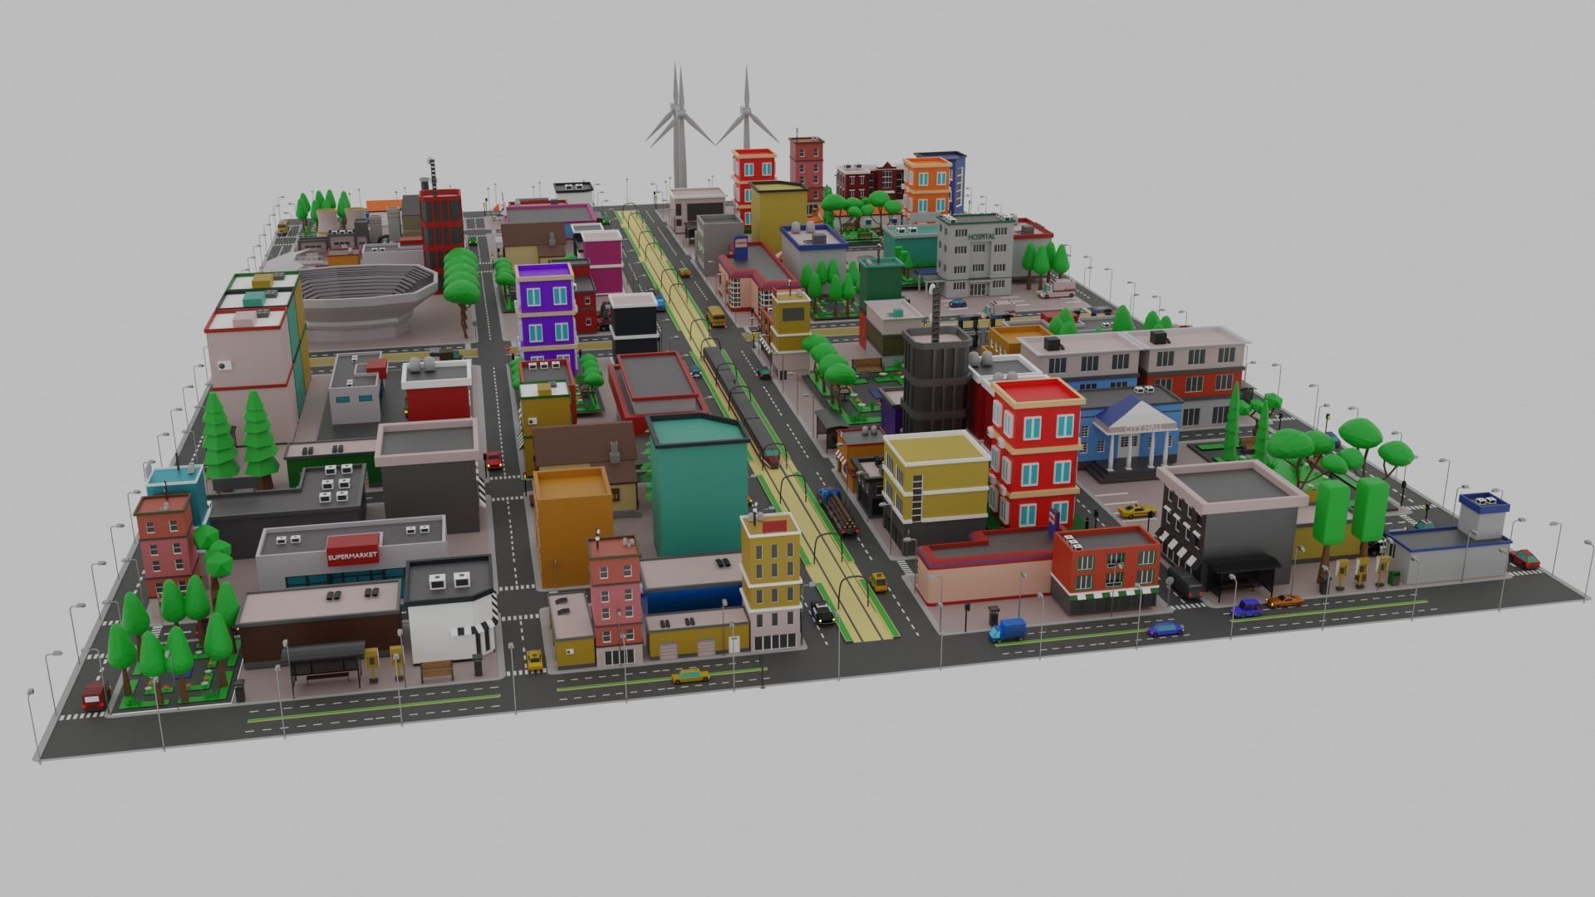
Task: Select the bus stop shelter below the supermarket
Action: pos(325,664)
